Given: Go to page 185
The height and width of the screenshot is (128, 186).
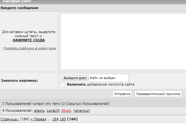Looking at the screenshot, I should point(63,119).
